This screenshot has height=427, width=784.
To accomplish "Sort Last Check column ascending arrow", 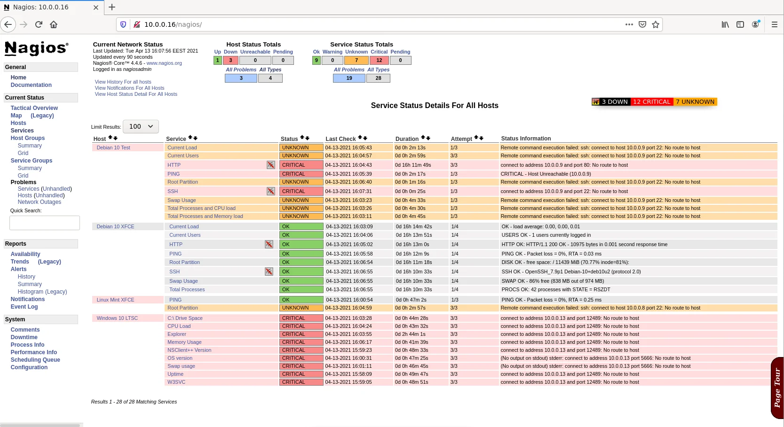I will [360, 138].
